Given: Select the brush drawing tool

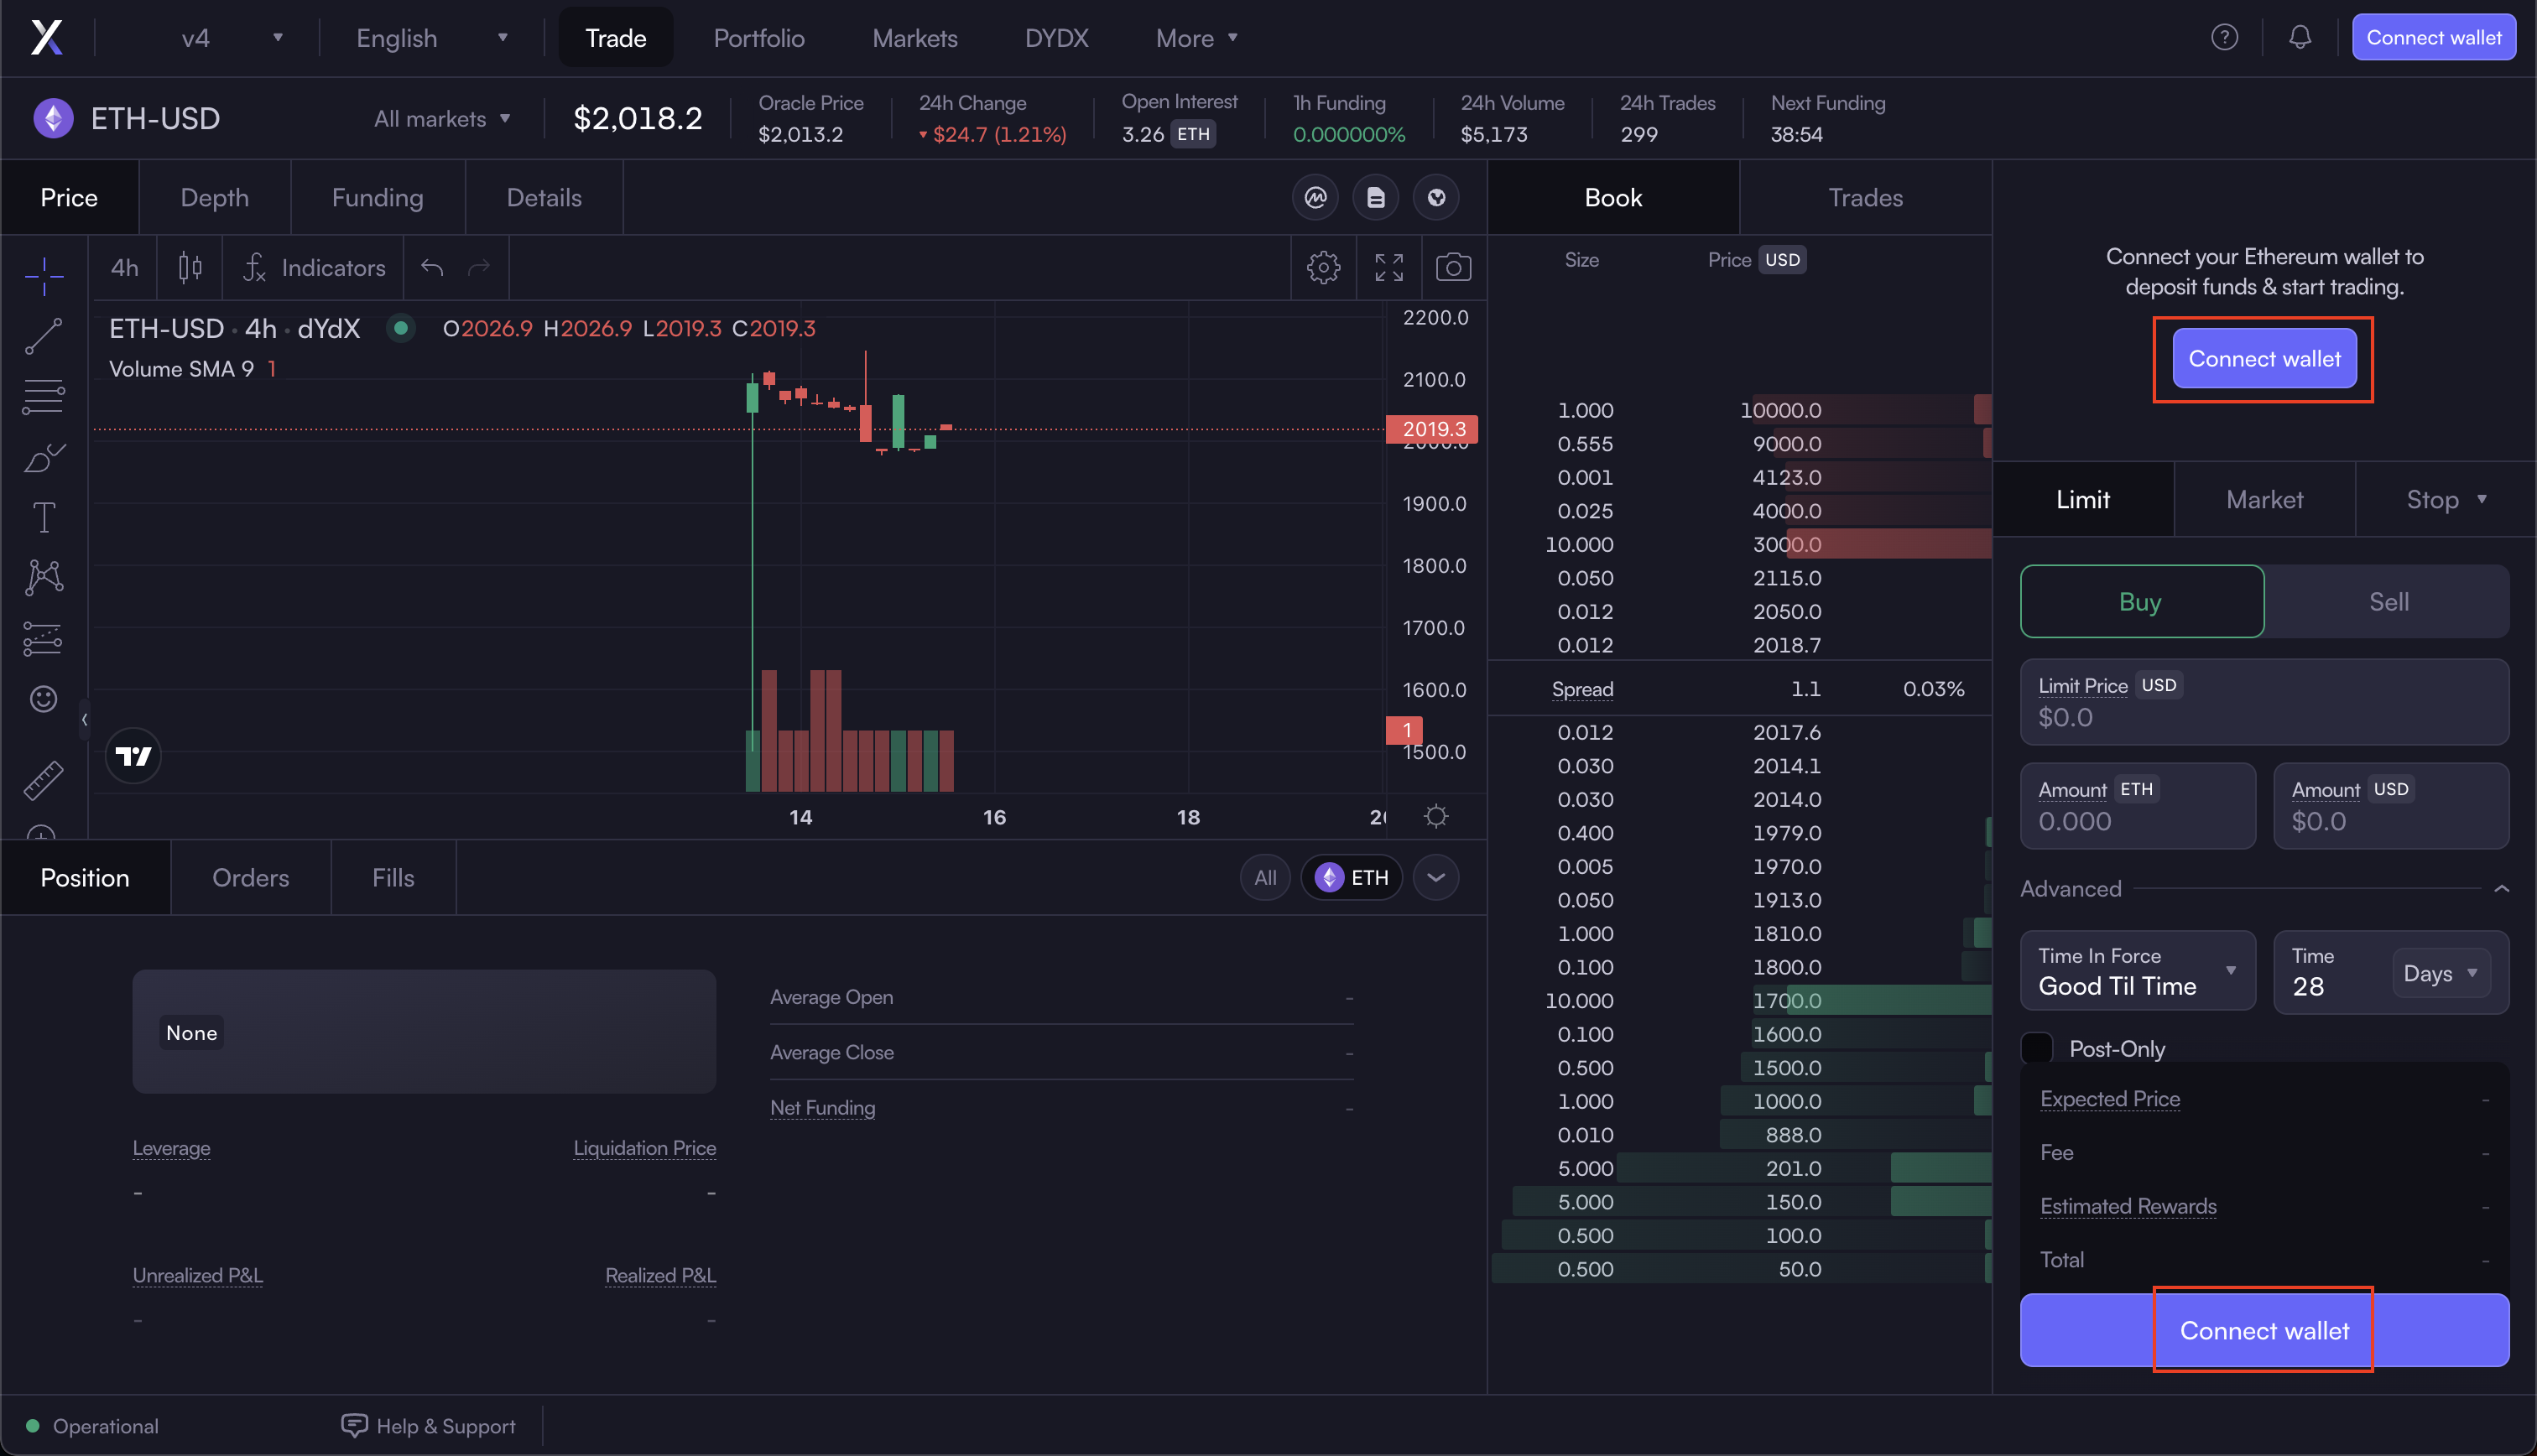Looking at the screenshot, I should coord(44,457).
